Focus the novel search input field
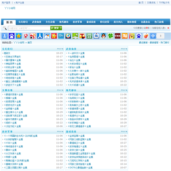Viewport: 171px width, 171px height. [x=29, y=28]
